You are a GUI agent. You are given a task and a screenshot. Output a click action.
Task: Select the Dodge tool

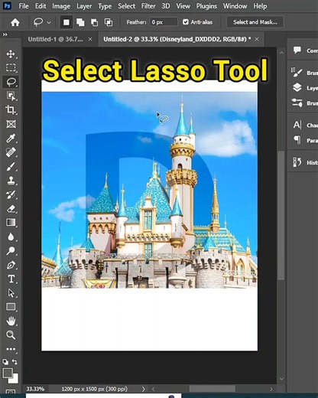pos(11,251)
